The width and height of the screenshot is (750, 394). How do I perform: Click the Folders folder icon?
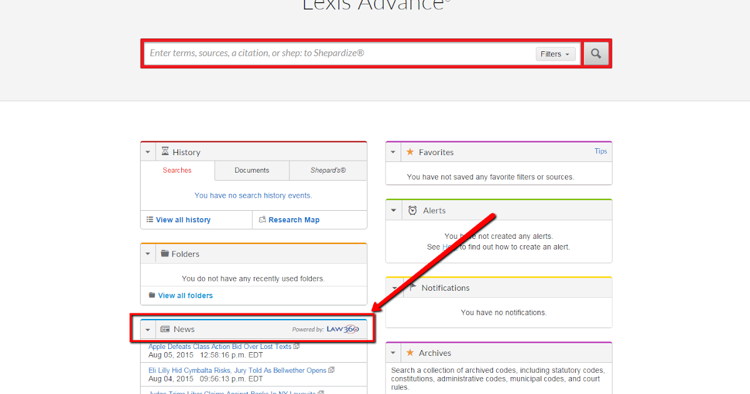pyautogui.click(x=165, y=253)
